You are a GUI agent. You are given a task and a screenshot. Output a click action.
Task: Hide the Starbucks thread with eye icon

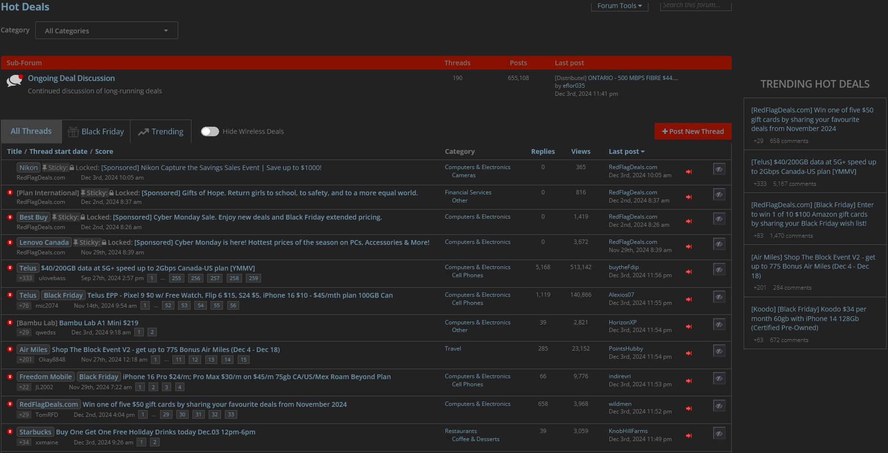click(x=719, y=433)
